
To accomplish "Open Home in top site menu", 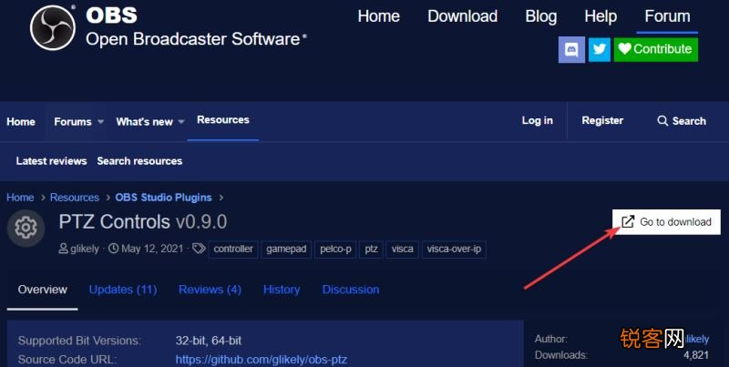I will pyautogui.click(x=378, y=16).
